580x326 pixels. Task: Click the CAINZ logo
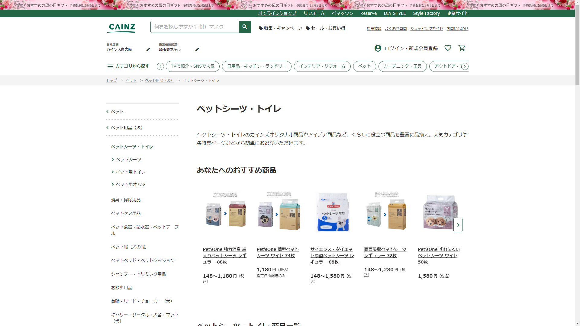tap(122, 28)
